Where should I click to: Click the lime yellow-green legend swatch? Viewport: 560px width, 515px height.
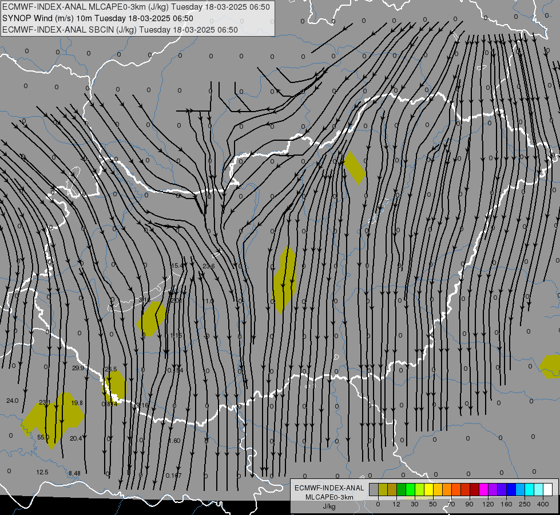pyautogui.click(x=419, y=489)
